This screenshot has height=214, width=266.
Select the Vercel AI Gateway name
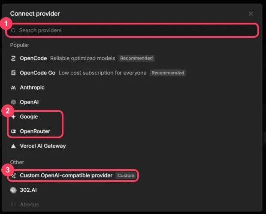[x=43, y=146]
